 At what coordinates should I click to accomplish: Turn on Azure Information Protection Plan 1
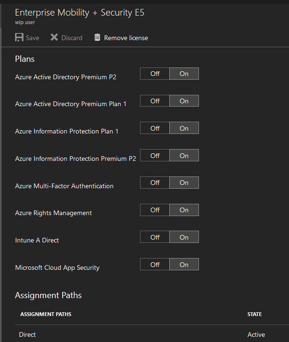[x=184, y=128]
